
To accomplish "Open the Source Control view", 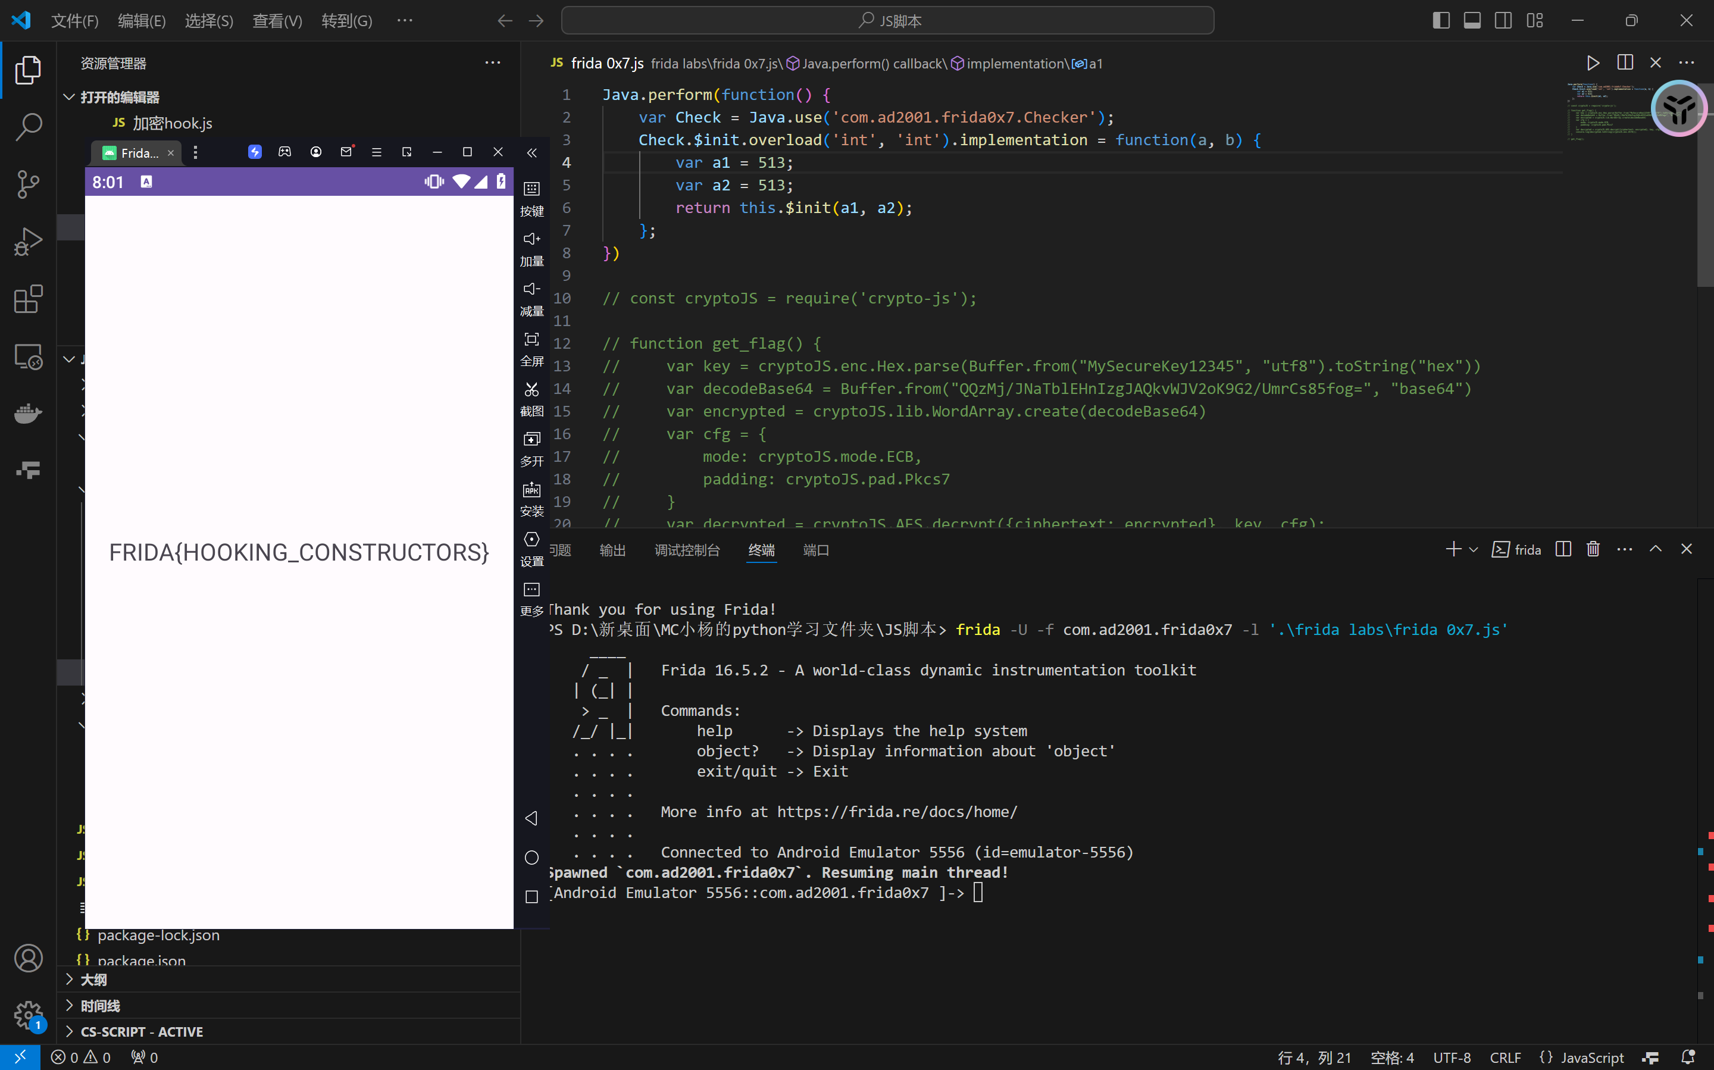I will coord(29,184).
